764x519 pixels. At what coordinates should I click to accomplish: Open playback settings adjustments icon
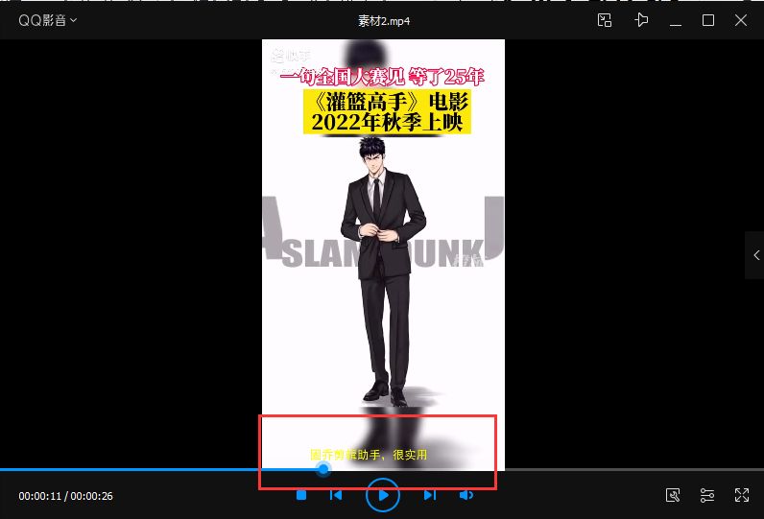pos(707,495)
